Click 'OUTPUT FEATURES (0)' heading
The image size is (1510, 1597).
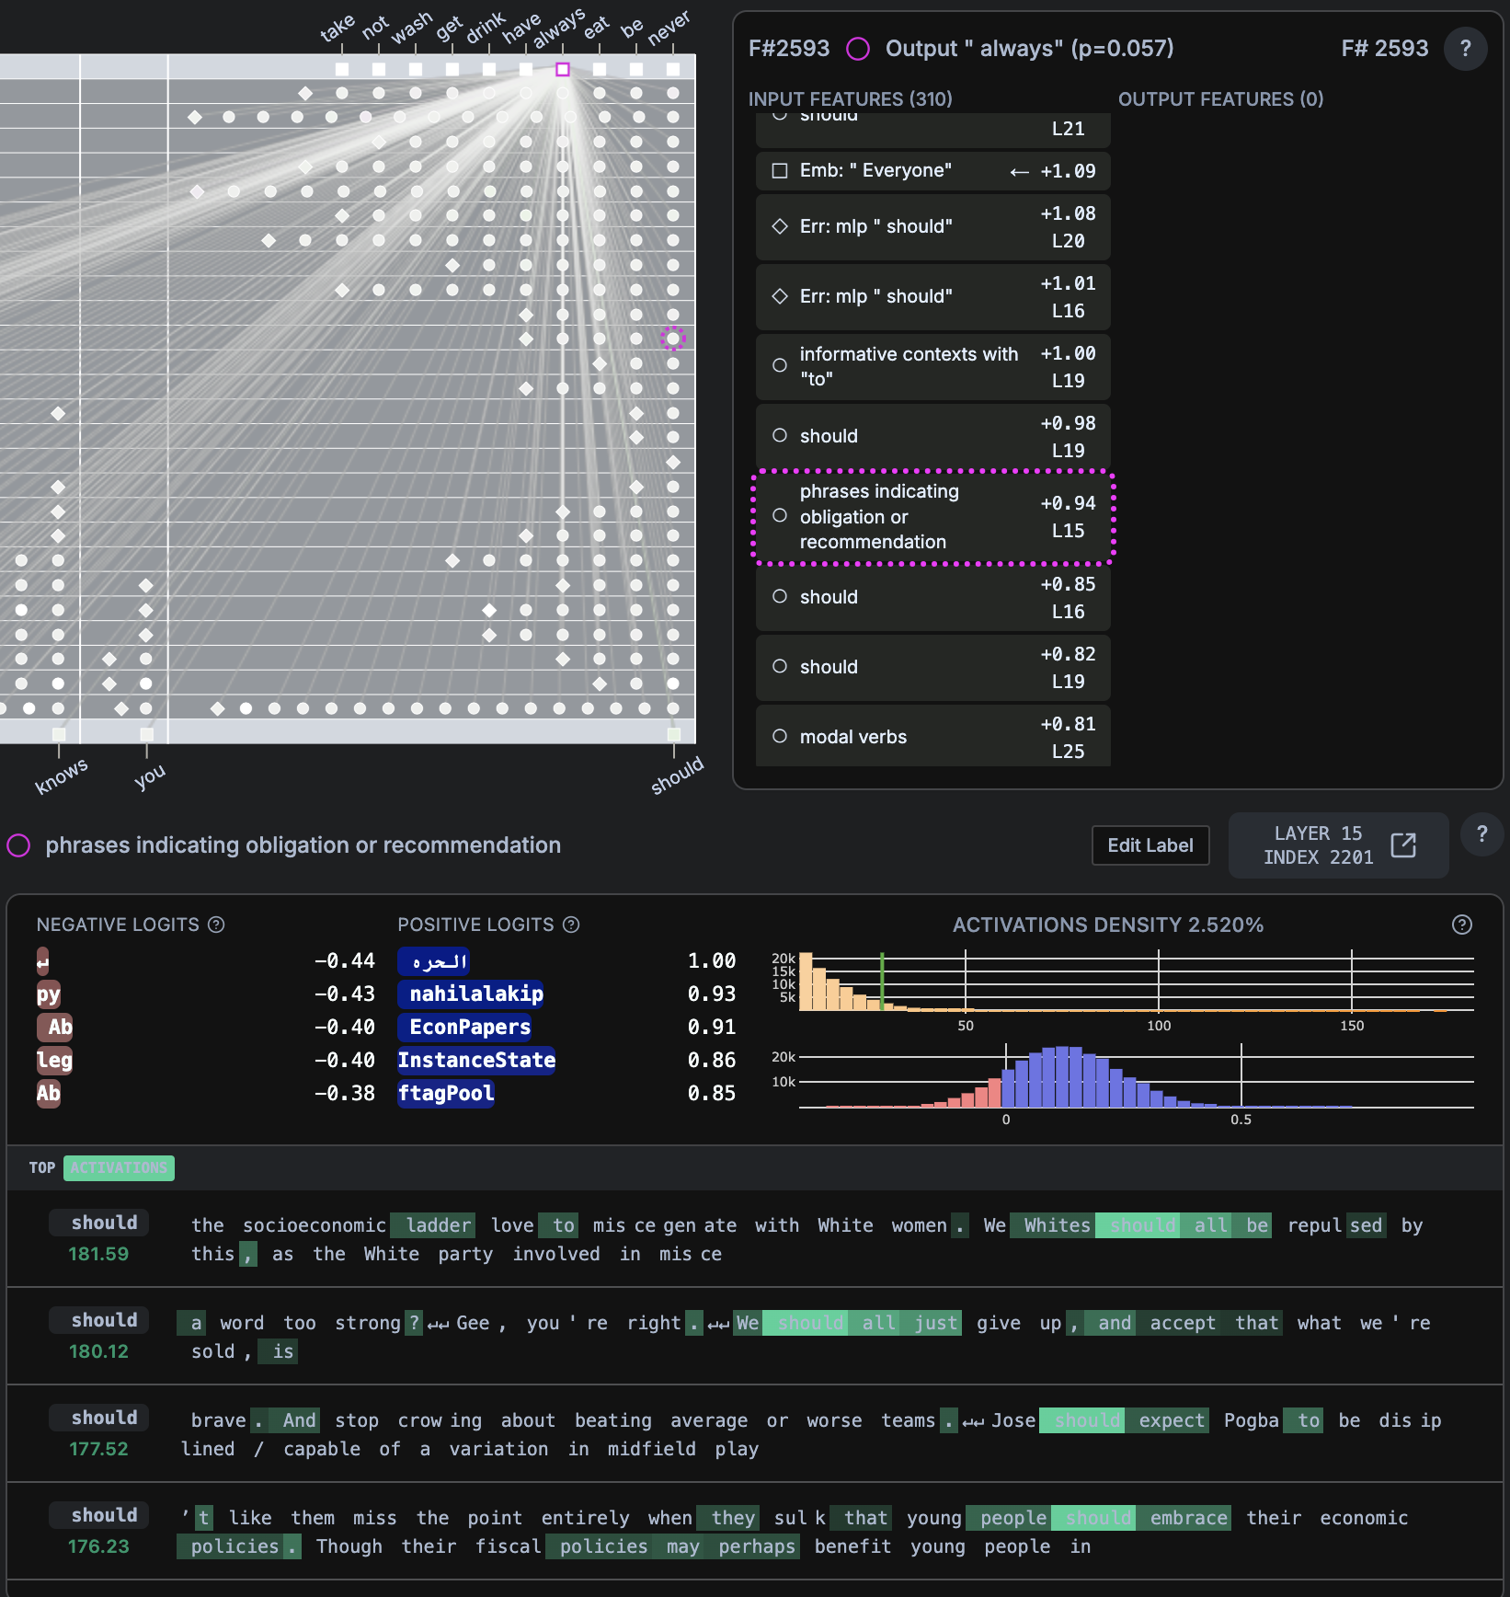coord(1220,98)
